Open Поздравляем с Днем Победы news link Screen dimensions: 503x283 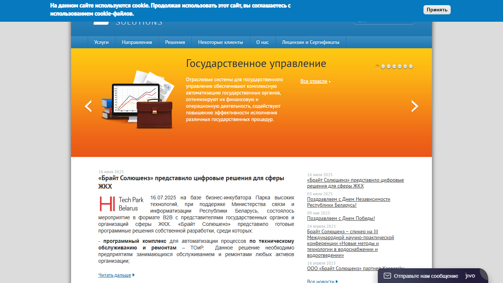tap(341, 218)
